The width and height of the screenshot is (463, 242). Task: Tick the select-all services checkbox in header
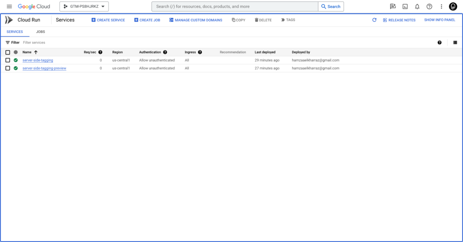click(x=8, y=52)
